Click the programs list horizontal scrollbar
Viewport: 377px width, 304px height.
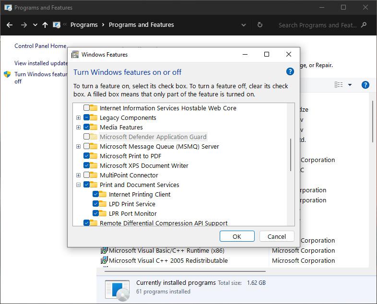pos(185,271)
